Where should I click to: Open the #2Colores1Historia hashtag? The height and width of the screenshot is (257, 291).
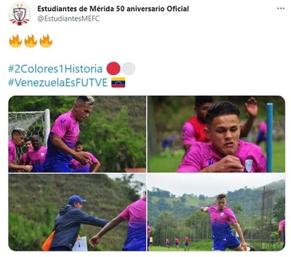click(55, 69)
